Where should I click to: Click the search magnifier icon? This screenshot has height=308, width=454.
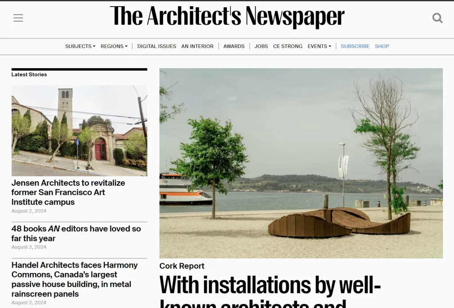pos(437,18)
